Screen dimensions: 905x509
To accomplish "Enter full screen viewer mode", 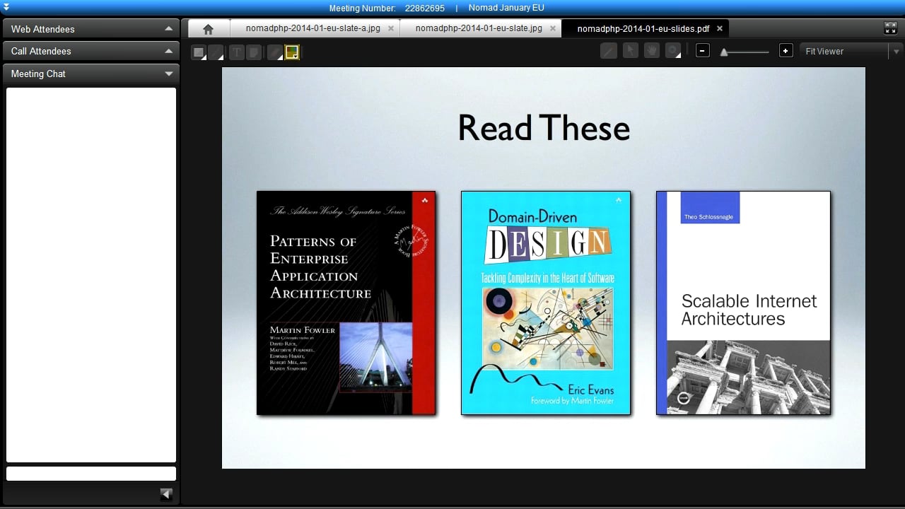I will pos(891,28).
